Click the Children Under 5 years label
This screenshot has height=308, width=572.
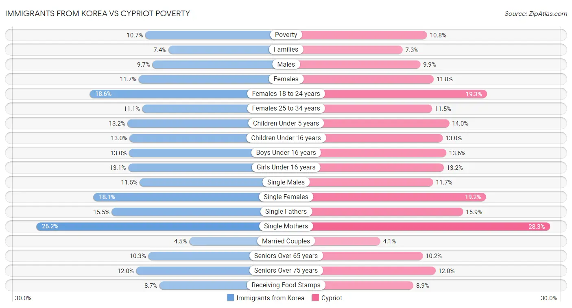coord(286,123)
